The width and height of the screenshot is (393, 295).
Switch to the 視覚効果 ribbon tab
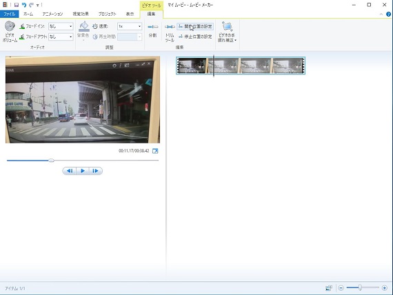click(x=81, y=14)
